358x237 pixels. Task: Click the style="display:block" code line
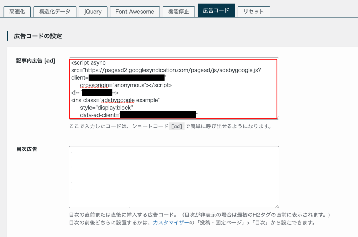[x=106, y=108]
